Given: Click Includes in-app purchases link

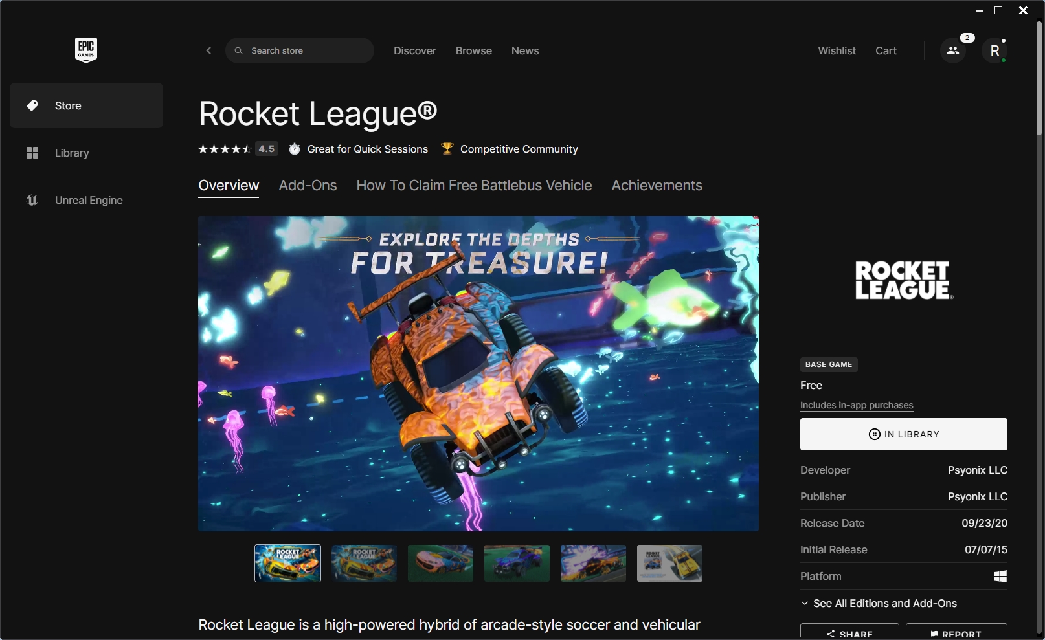Looking at the screenshot, I should click(x=857, y=405).
